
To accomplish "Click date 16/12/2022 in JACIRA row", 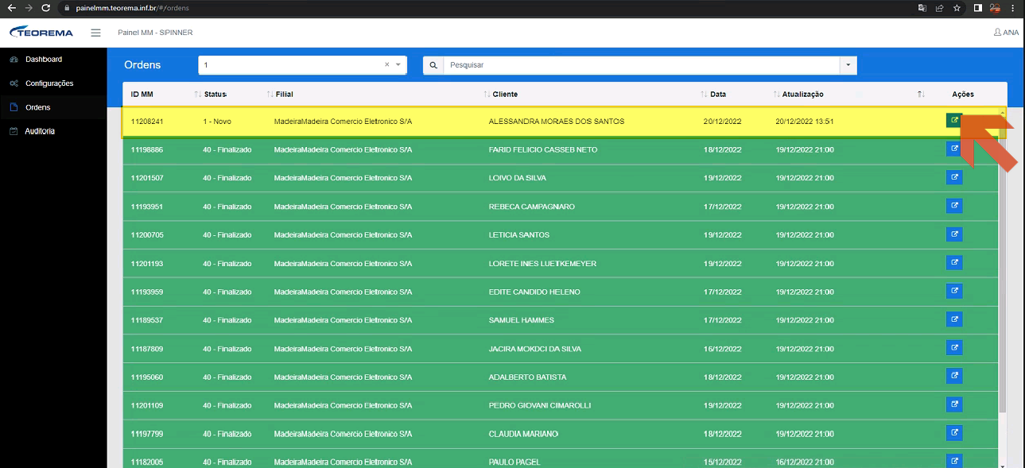I will point(722,349).
